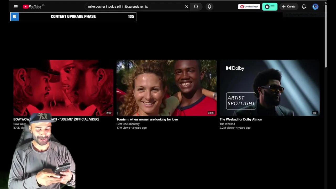Click the 32:41 duration badge
The width and height of the screenshot is (336, 189).
(x=211, y=113)
